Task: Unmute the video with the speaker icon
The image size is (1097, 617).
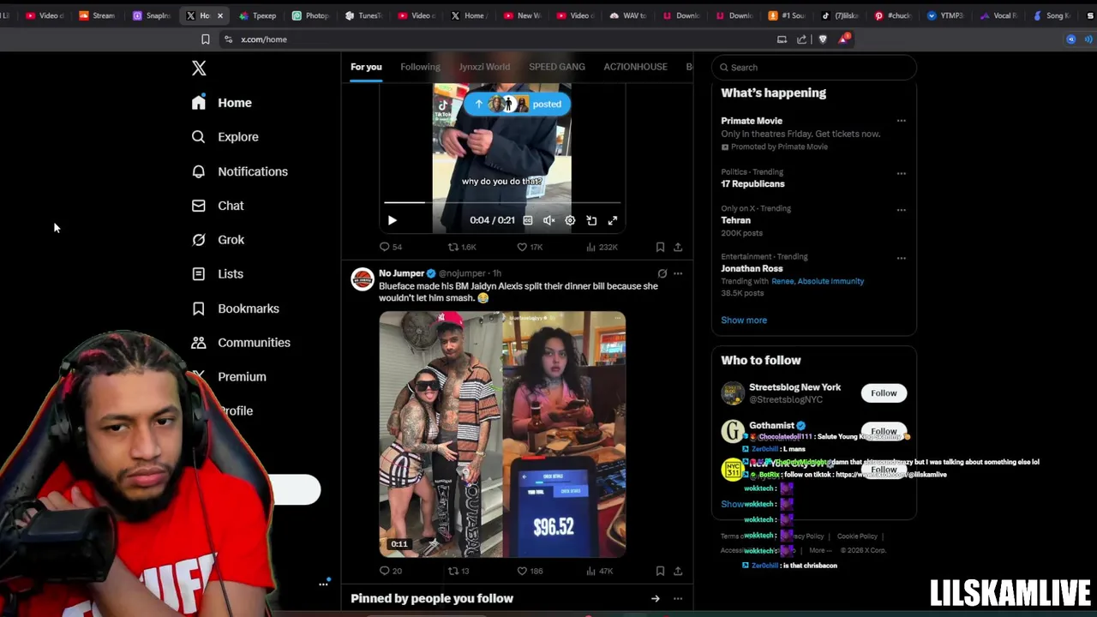Action: pos(548,220)
